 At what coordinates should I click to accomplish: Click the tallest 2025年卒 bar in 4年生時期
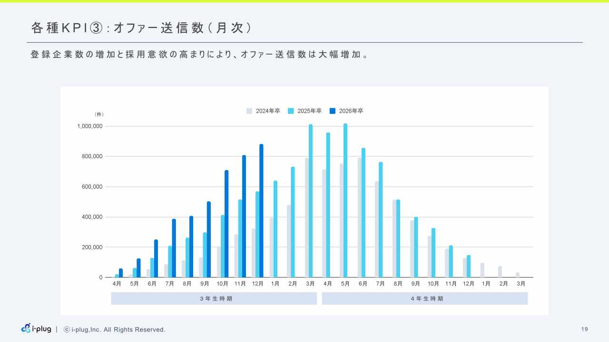pos(345,200)
